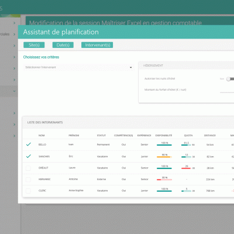This screenshot has height=234, width=234.
Task: Open the Site(s) step
Action: coord(34,45)
